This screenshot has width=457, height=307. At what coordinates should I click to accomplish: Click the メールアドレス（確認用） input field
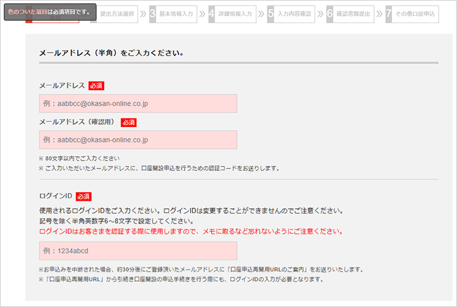[x=138, y=140]
